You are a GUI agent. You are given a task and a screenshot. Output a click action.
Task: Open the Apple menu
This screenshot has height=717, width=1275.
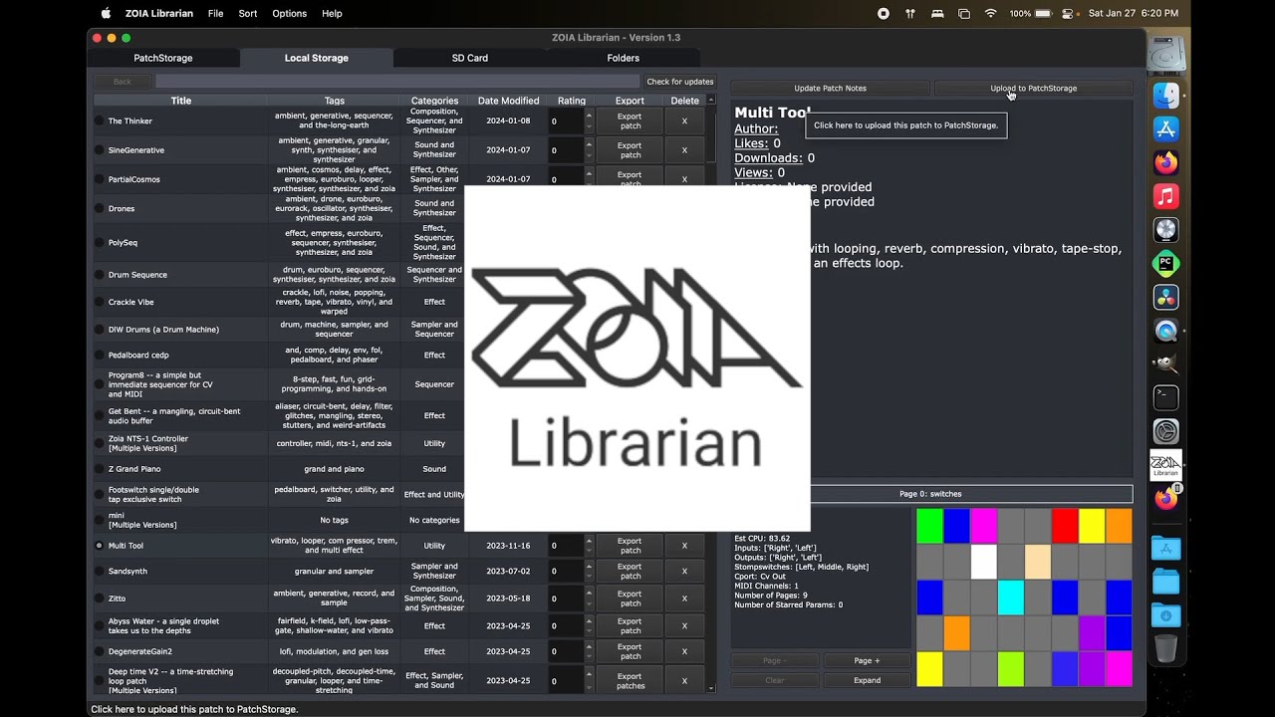106,13
